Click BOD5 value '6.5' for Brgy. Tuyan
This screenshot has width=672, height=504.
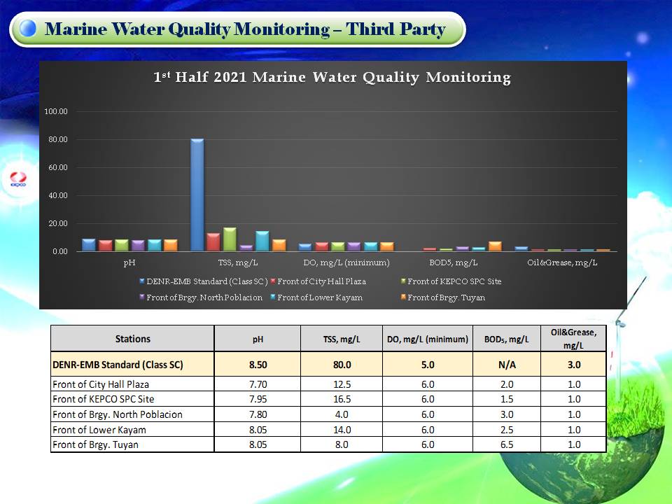coord(507,444)
